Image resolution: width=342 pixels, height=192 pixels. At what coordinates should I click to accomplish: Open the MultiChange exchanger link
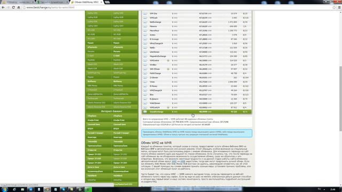click(156, 74)
